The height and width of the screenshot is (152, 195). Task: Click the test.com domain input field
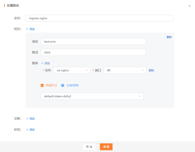point(93,41)
